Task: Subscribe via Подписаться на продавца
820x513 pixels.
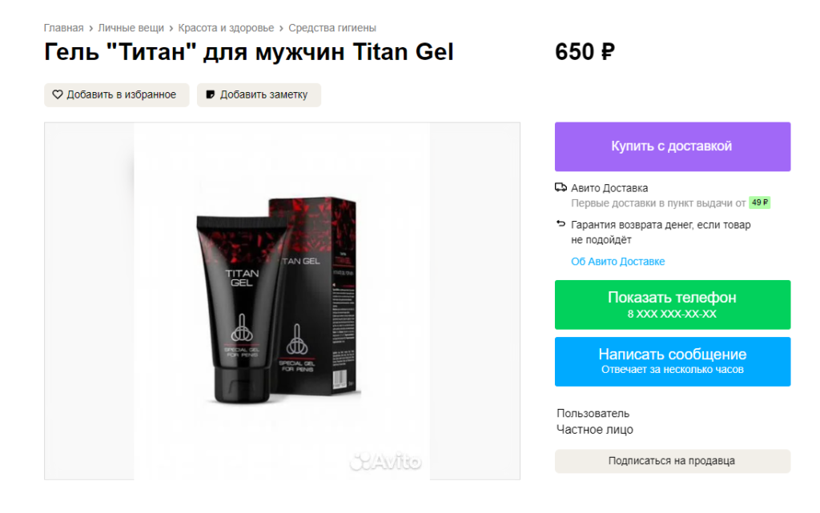Action: click(x=673, y=461)
